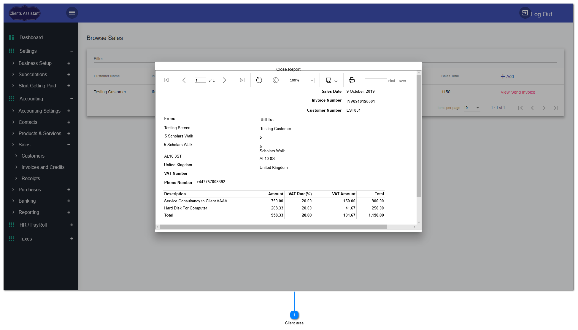Click the Print report icon

352,80
